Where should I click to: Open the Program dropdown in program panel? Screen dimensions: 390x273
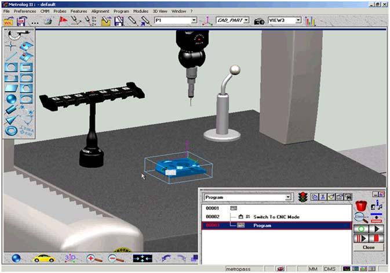click(x=288, y=197)
